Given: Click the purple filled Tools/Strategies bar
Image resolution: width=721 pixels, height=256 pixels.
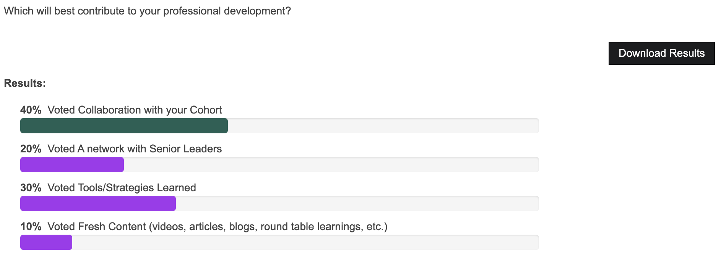Looking at the screenshot, I should [x=98, y=203].
